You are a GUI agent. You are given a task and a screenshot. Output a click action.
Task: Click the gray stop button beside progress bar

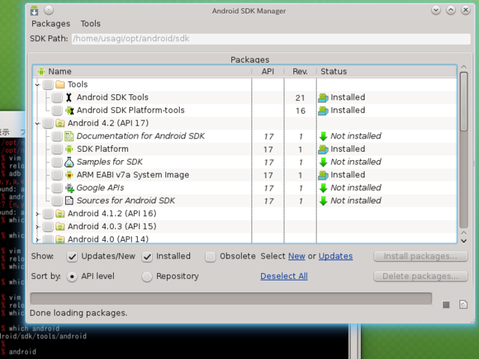(446, 304)
